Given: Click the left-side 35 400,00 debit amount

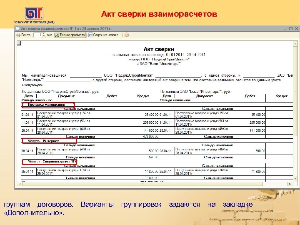Looking at the screenshot, I should 151,115.
